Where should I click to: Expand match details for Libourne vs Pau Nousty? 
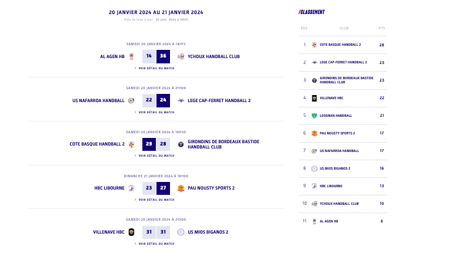click(156, 200)
